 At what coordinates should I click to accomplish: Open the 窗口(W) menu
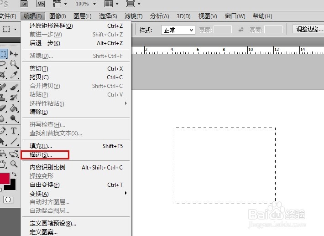[235, 16]
